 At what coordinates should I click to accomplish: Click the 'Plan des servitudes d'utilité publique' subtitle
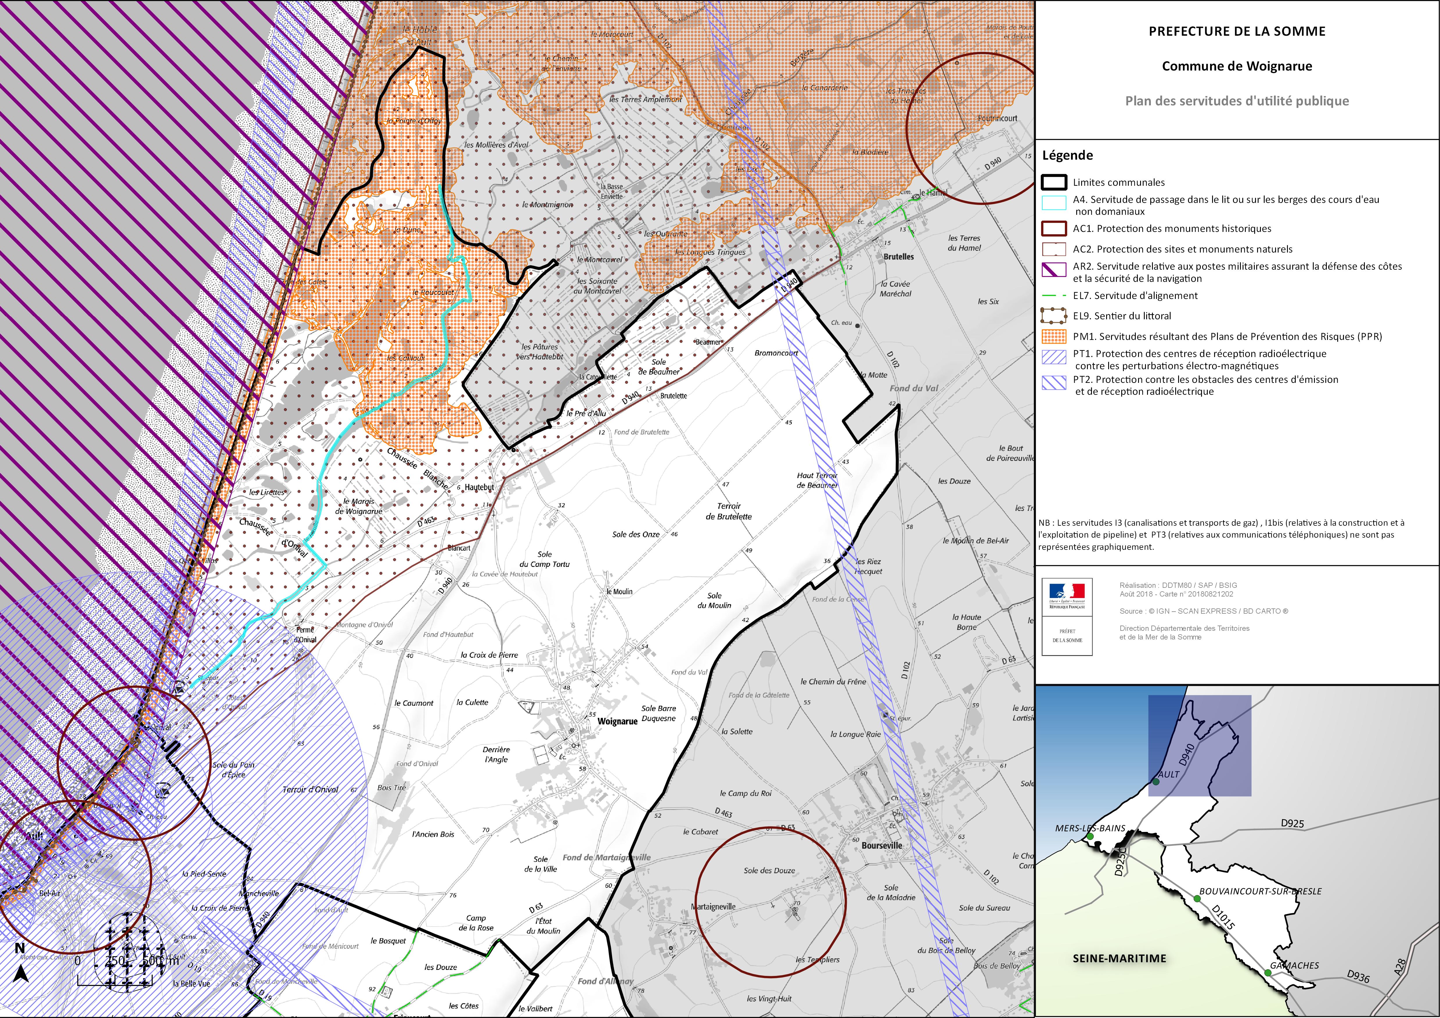1237,101
